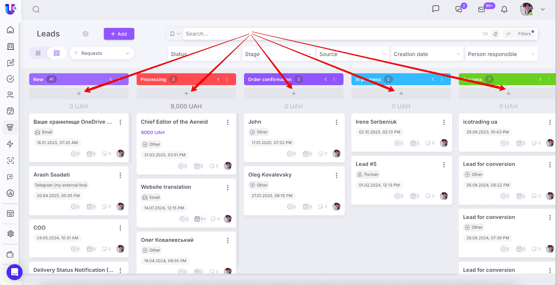Add a lead in the New column
Viewport: 557px width, 285px height.
(79, 93)
